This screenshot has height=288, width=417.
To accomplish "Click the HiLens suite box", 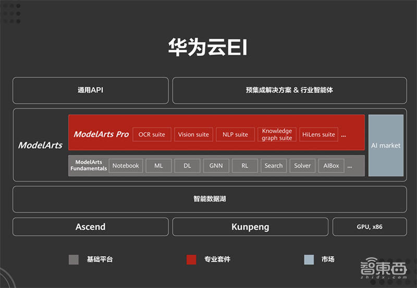I will [x=318, y=134].
